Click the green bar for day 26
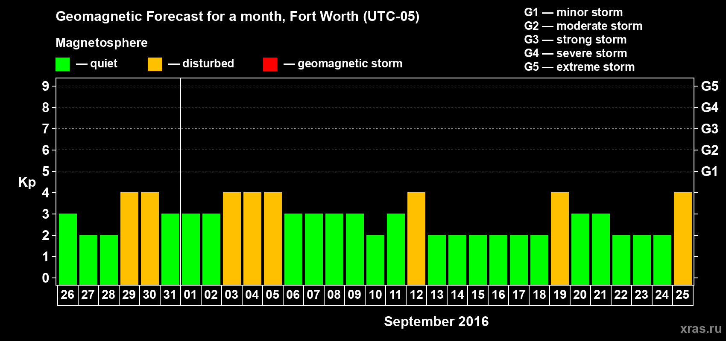 [x=68, y=249]
